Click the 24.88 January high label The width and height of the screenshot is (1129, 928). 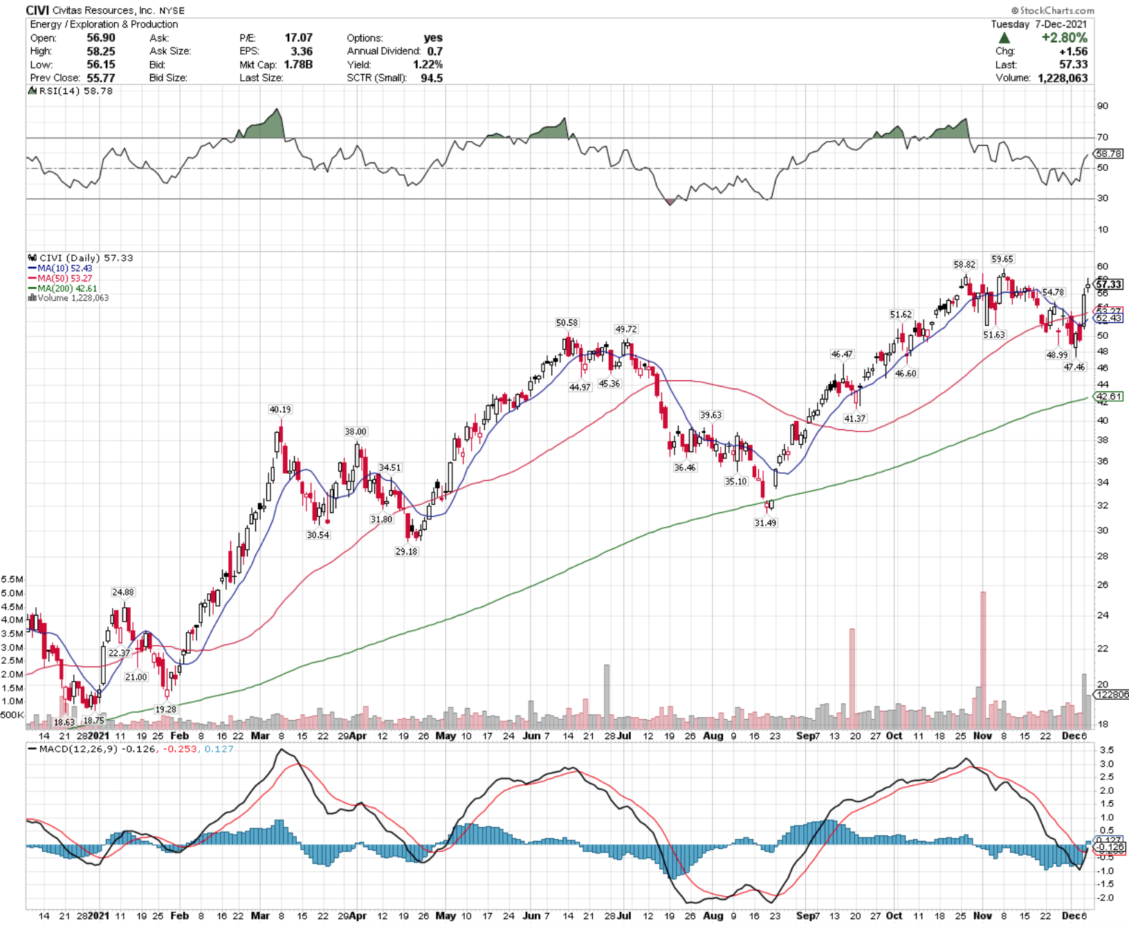tap(123, 593)
